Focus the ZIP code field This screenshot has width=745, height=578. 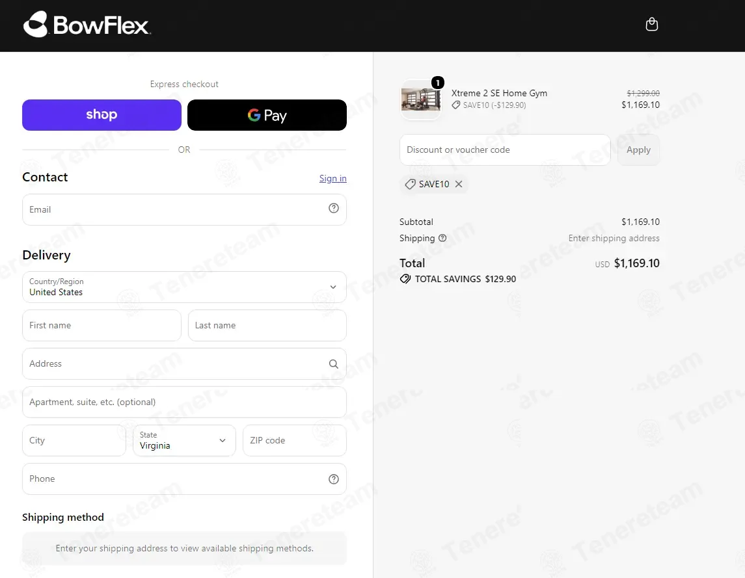pos(295,440)
